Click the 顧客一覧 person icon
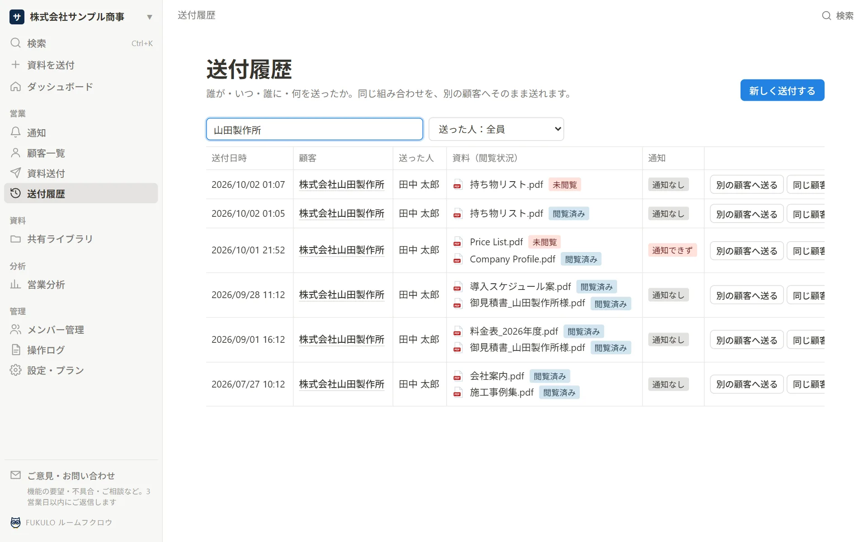Viewport: 868px width, 542px height. (16, 153)
